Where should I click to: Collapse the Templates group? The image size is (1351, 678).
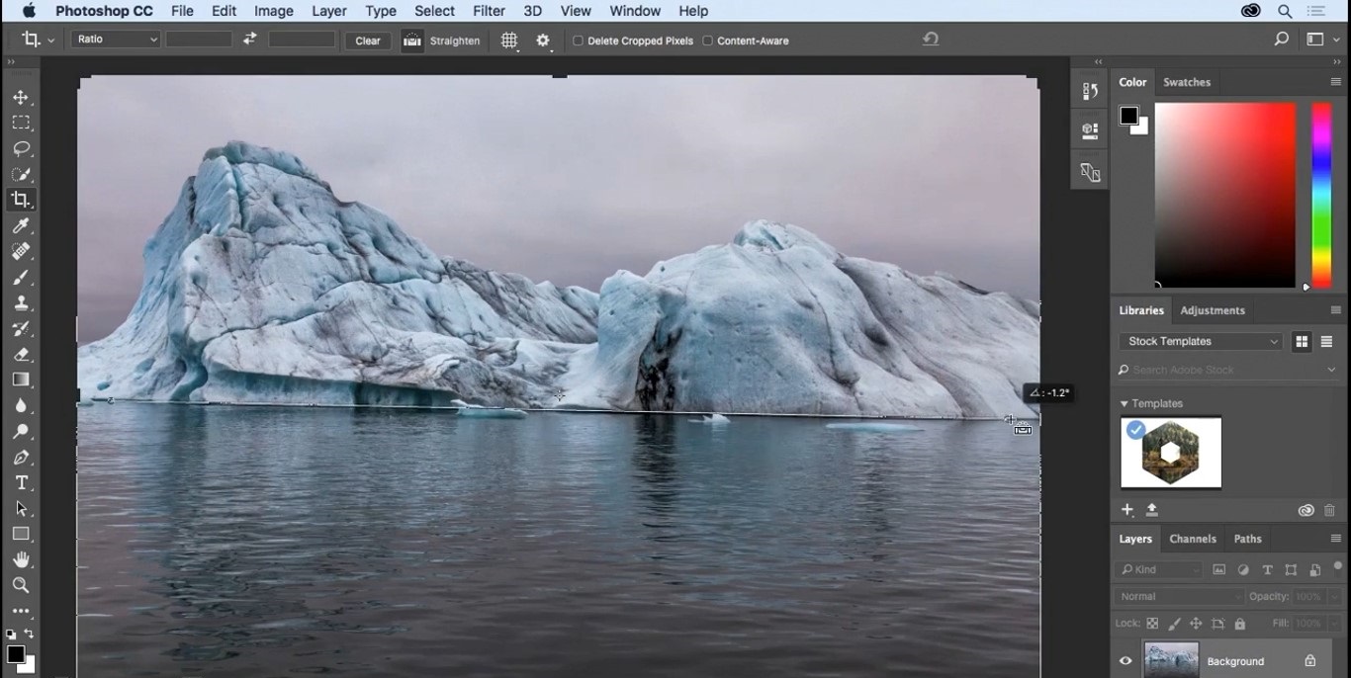(x=1124, y=403)
